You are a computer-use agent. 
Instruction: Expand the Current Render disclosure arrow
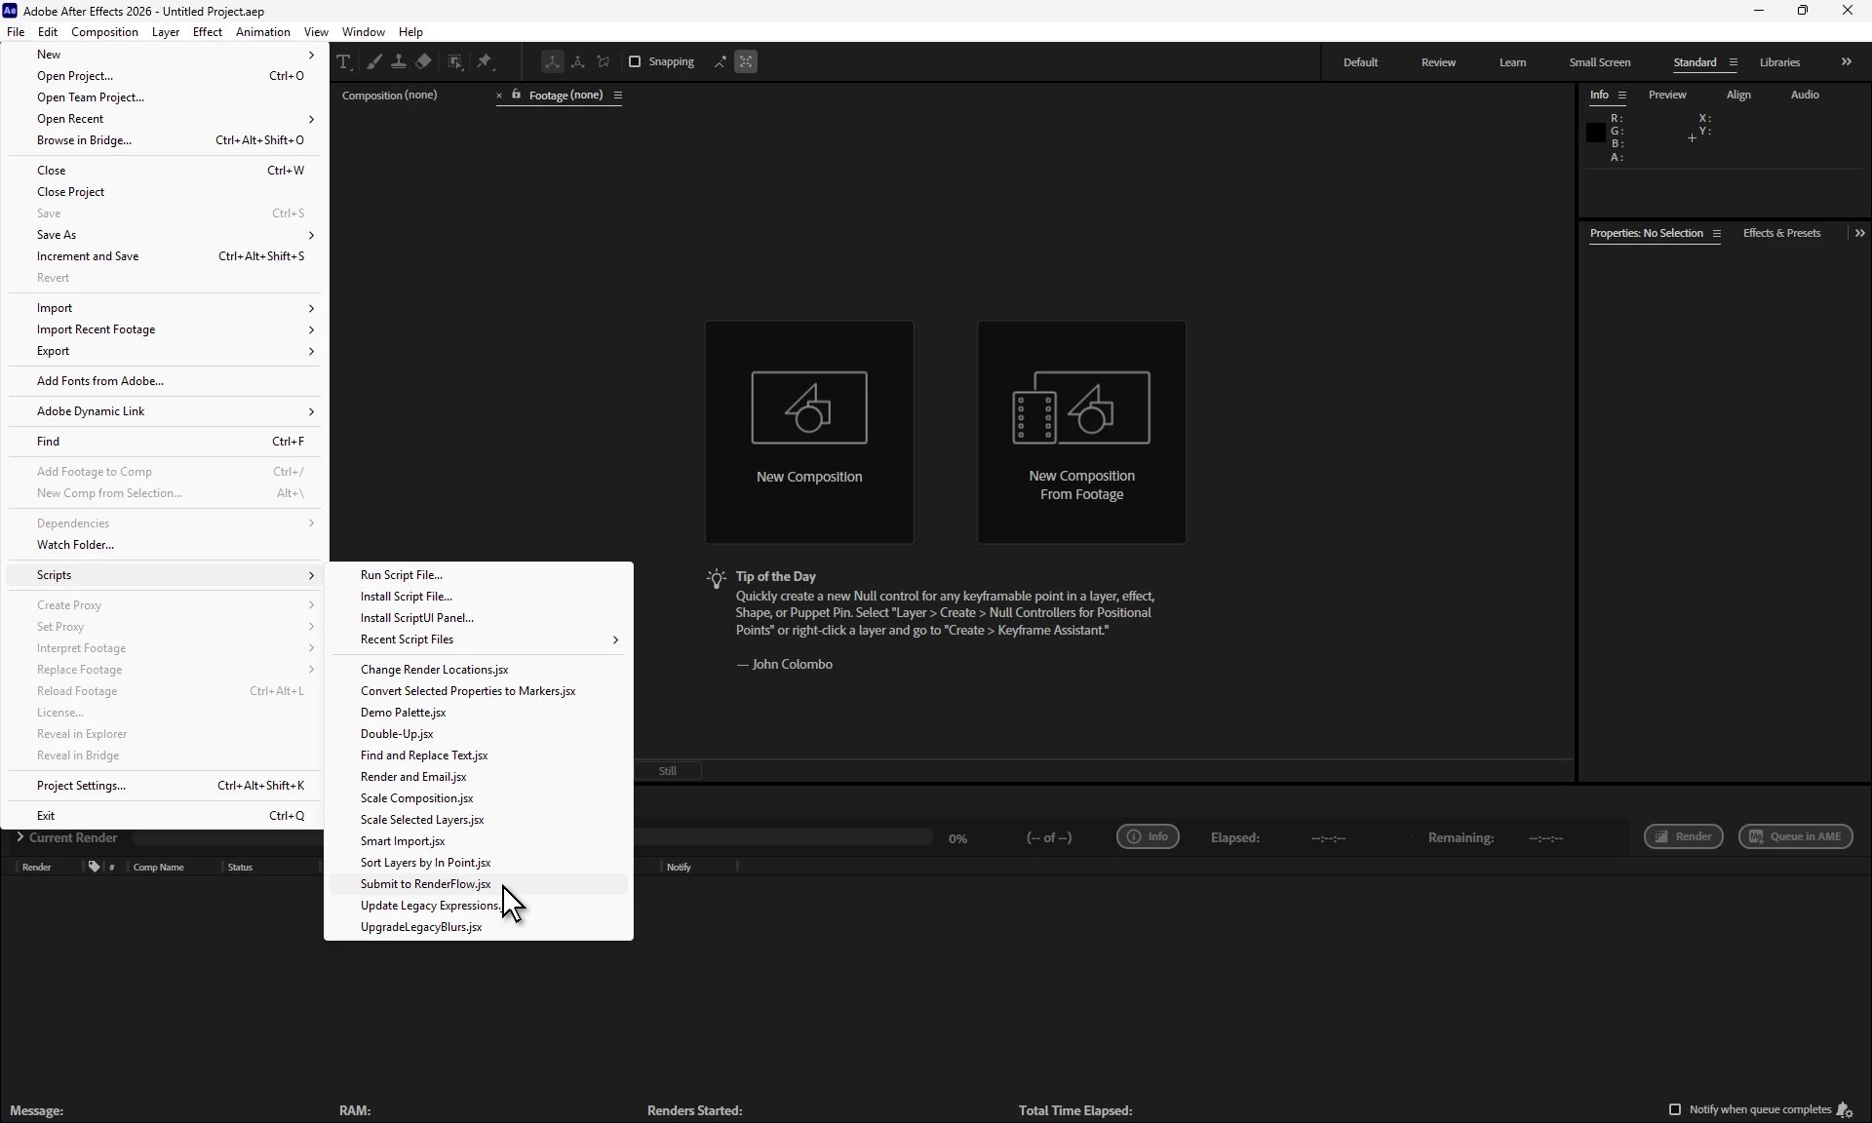pyautogui.click(x=19, y=837)
